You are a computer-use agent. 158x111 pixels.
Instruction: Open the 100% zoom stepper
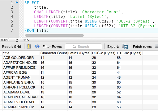coord(17,40)
